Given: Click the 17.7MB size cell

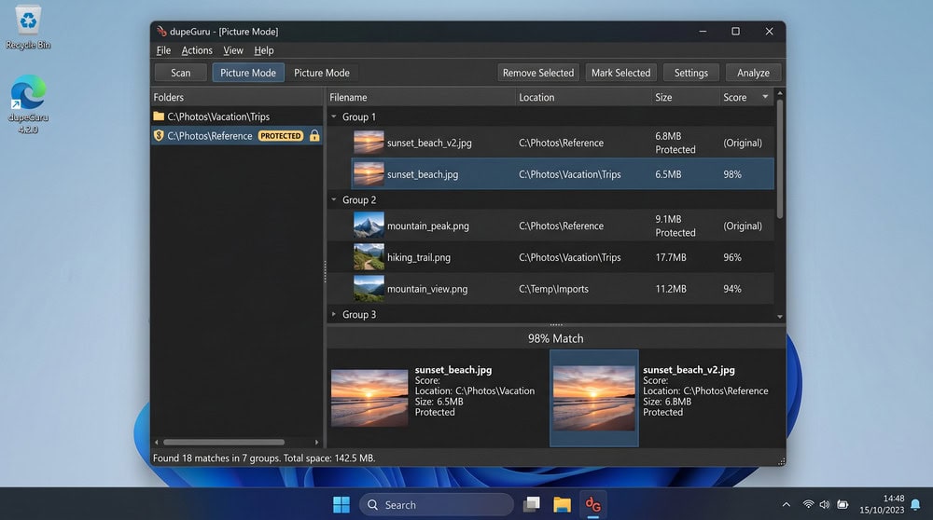Looking at the screenshot, I should [x=671, y=257].
